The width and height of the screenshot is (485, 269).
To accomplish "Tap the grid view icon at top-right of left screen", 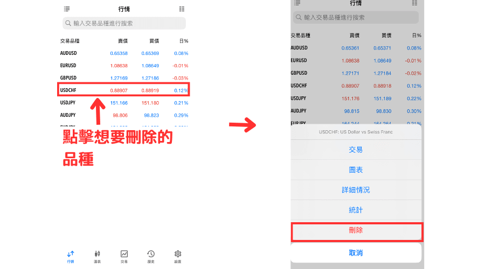I will (x=182, y=9).
